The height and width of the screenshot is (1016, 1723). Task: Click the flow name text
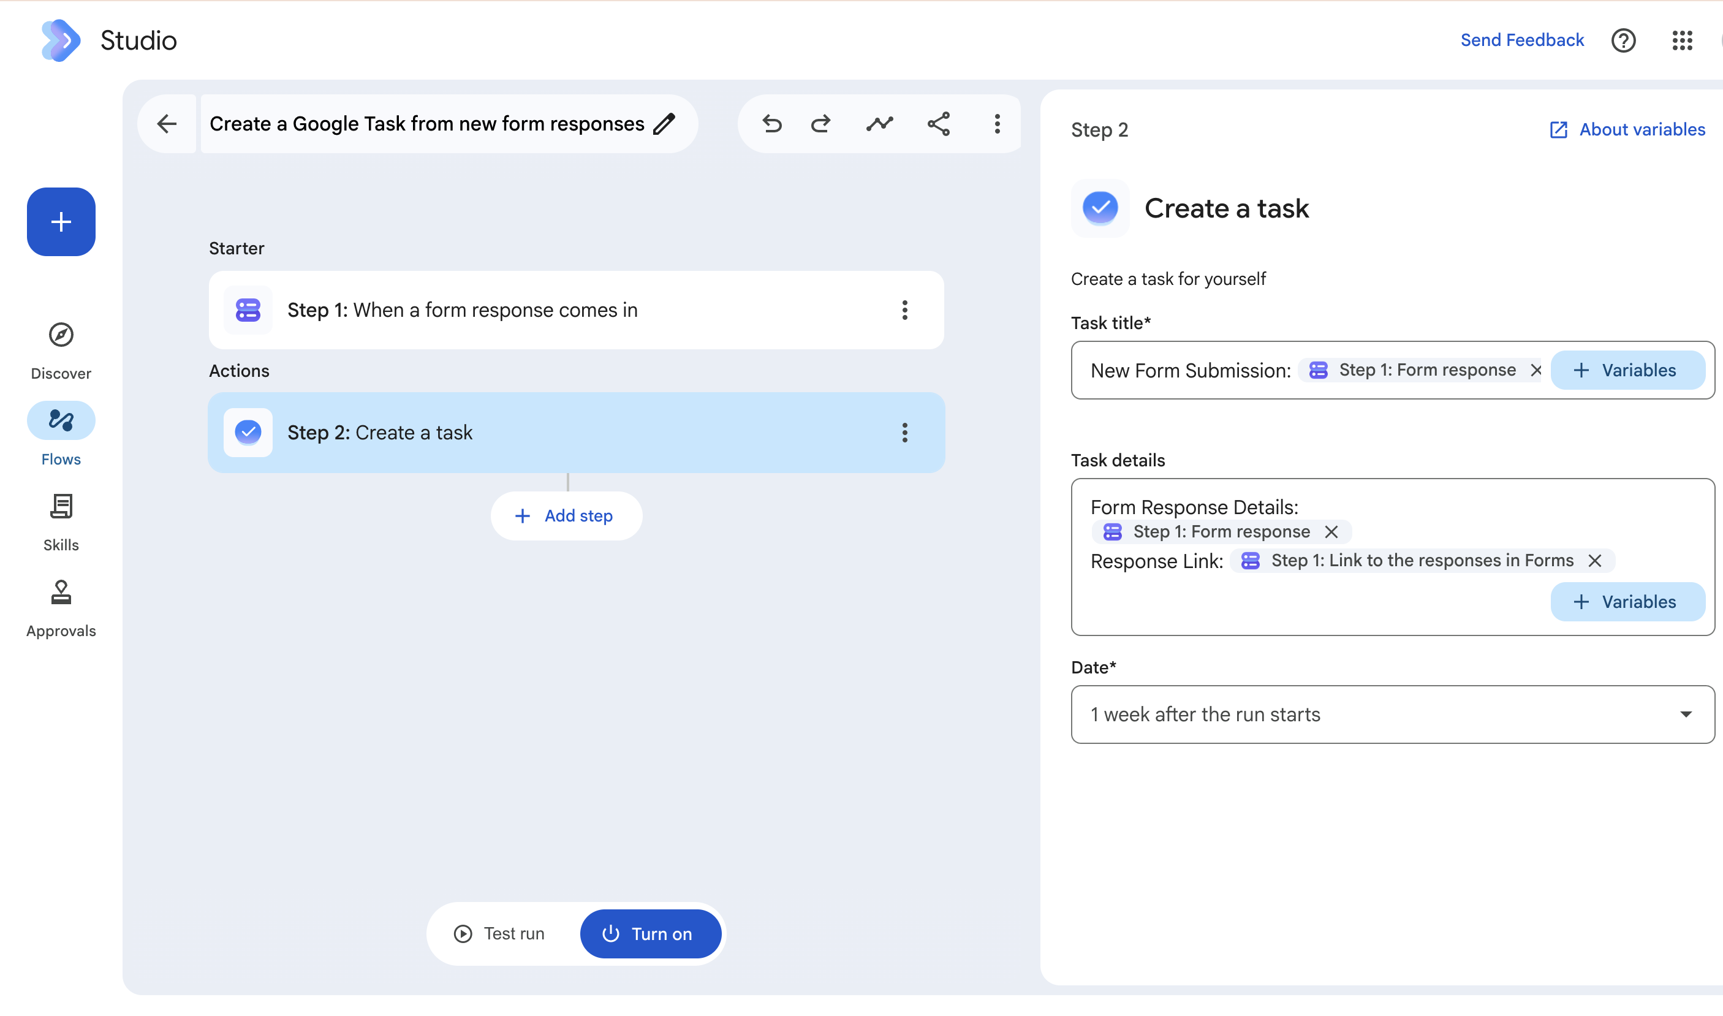[426, 124]
